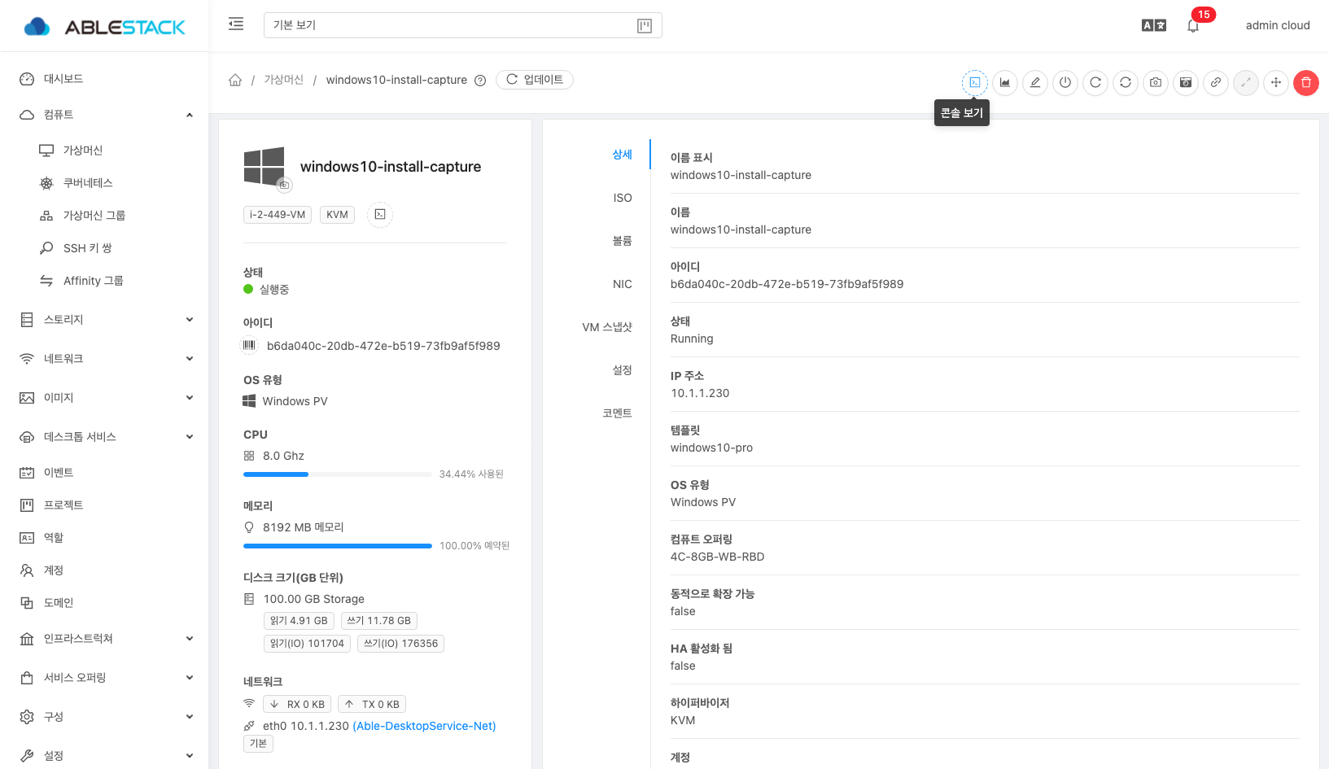This screenshot has height=769, width=1329.
Task: Switch to the VM 스냅샷 tab
Action: pyautogui.click(x=607, y=327)
